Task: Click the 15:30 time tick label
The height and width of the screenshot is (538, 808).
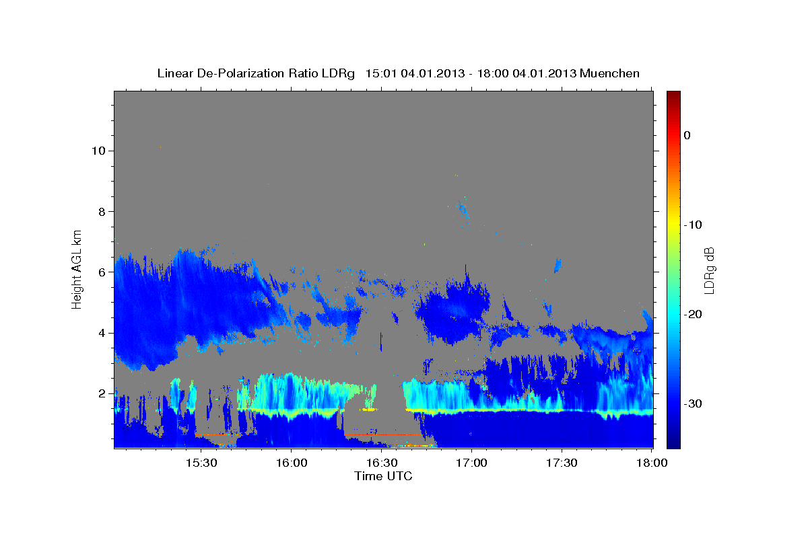Action: (x=201, y=463)
